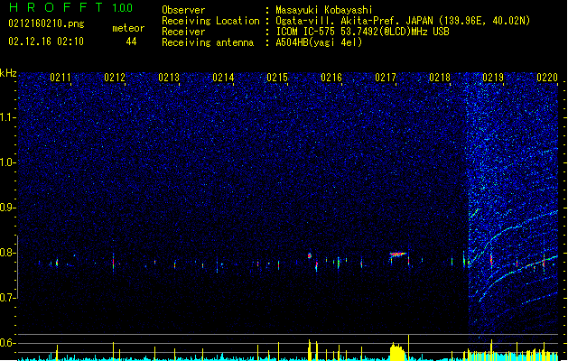Click the 1.1 kHz axis label

(x=7, y=117)
